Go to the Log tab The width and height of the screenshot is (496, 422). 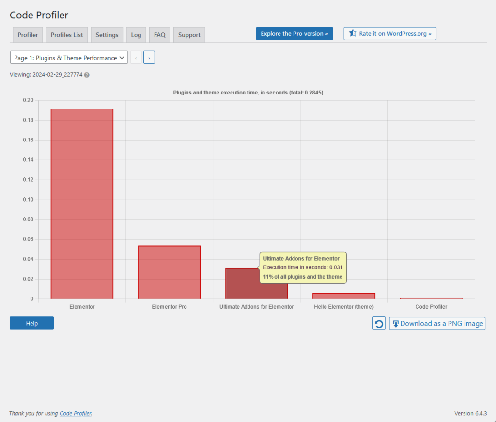(136, 35)
